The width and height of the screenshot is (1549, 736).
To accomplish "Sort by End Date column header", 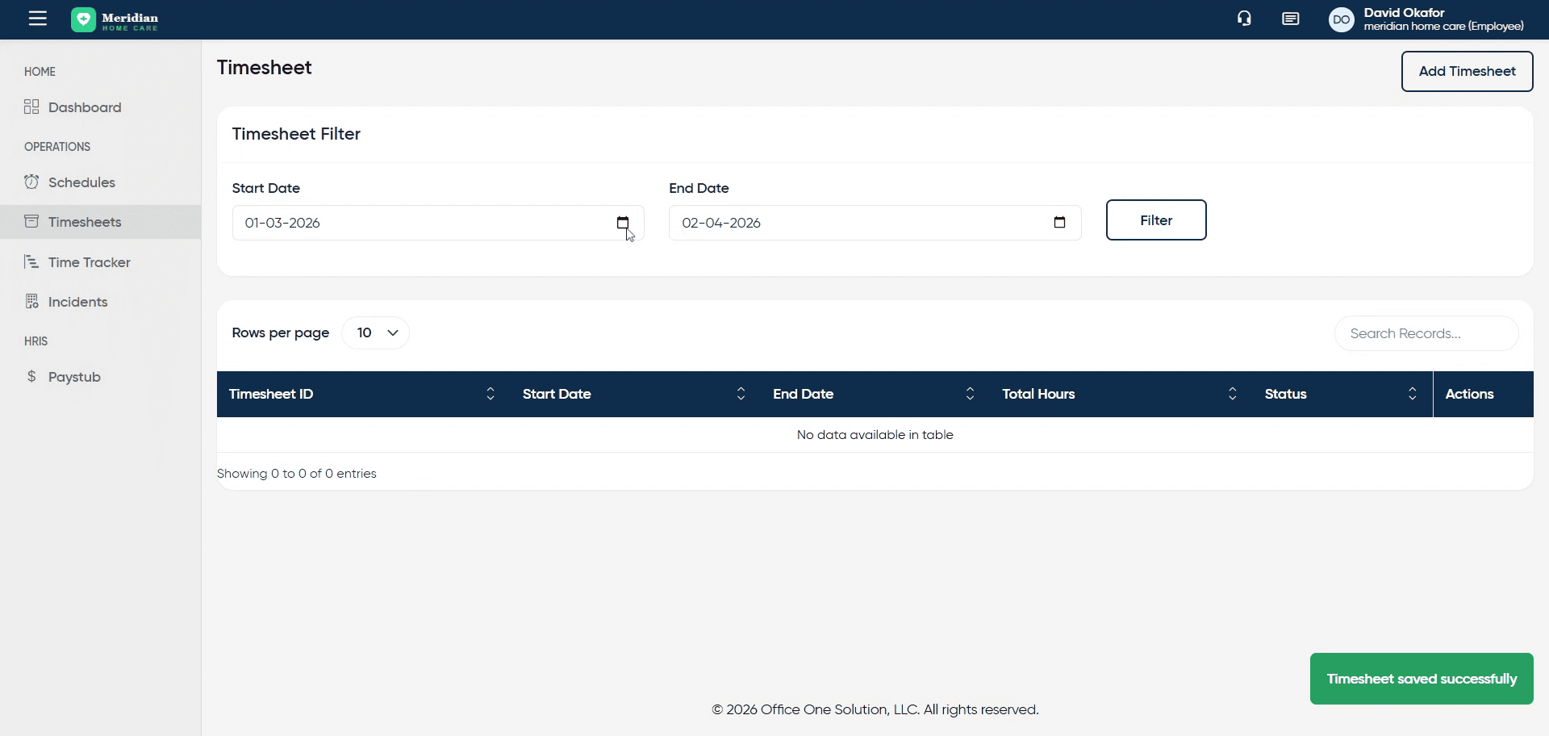I will click(803, 394).
